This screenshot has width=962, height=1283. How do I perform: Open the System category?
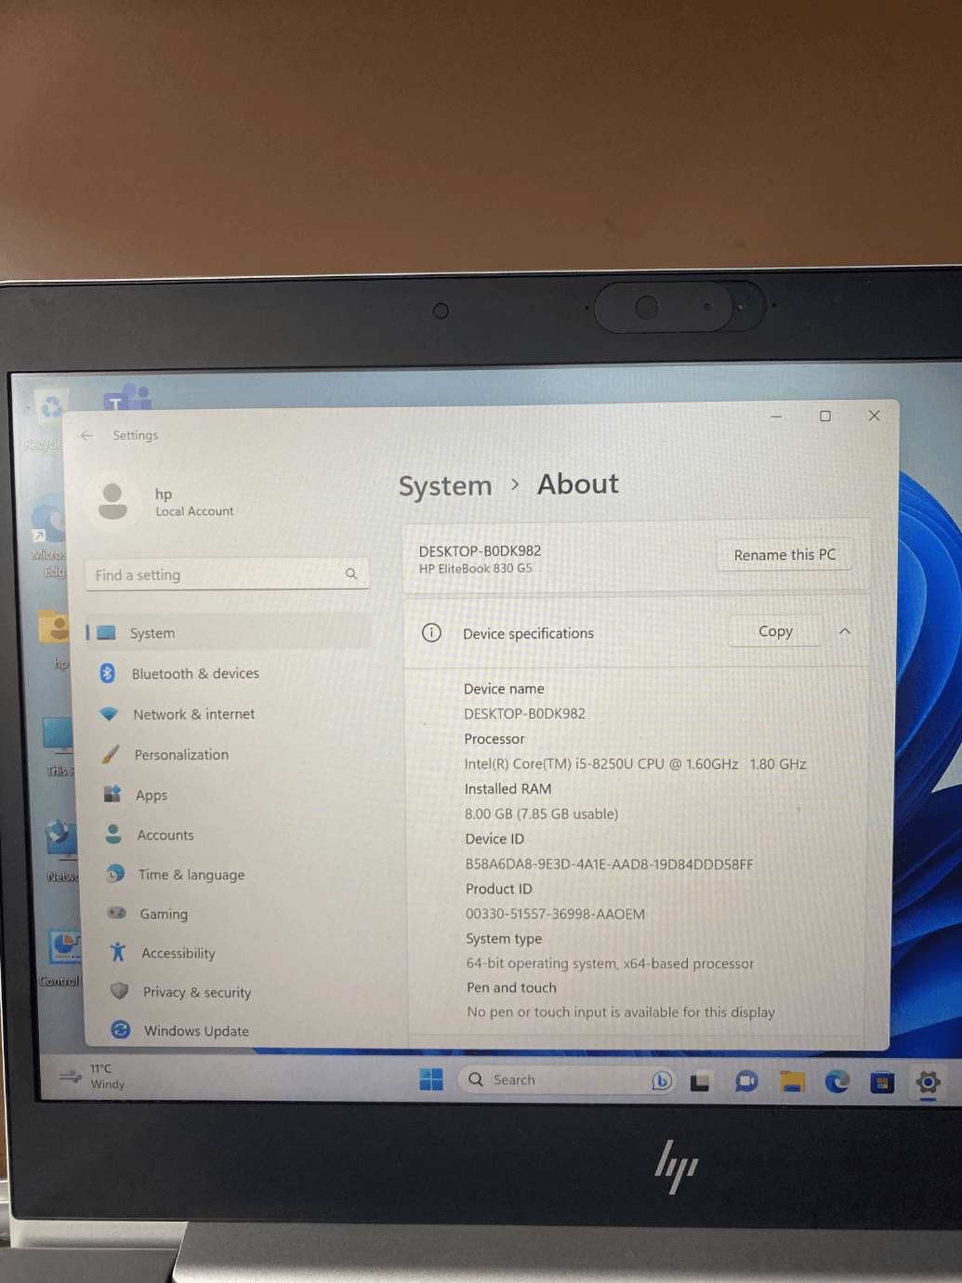click(229, 633)
